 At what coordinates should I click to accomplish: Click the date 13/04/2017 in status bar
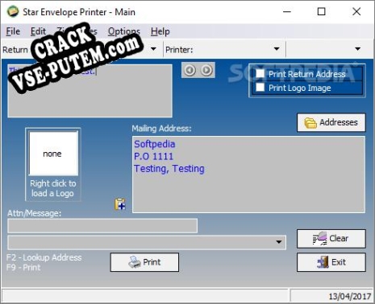(x=350, y=296)
